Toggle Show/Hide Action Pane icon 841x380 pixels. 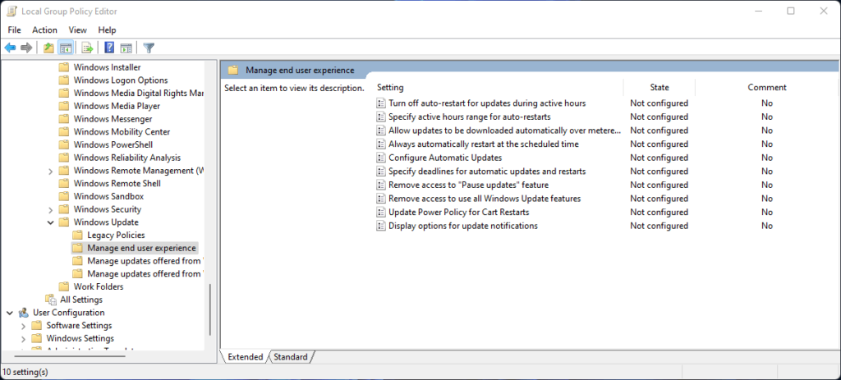tap(126, 48)
